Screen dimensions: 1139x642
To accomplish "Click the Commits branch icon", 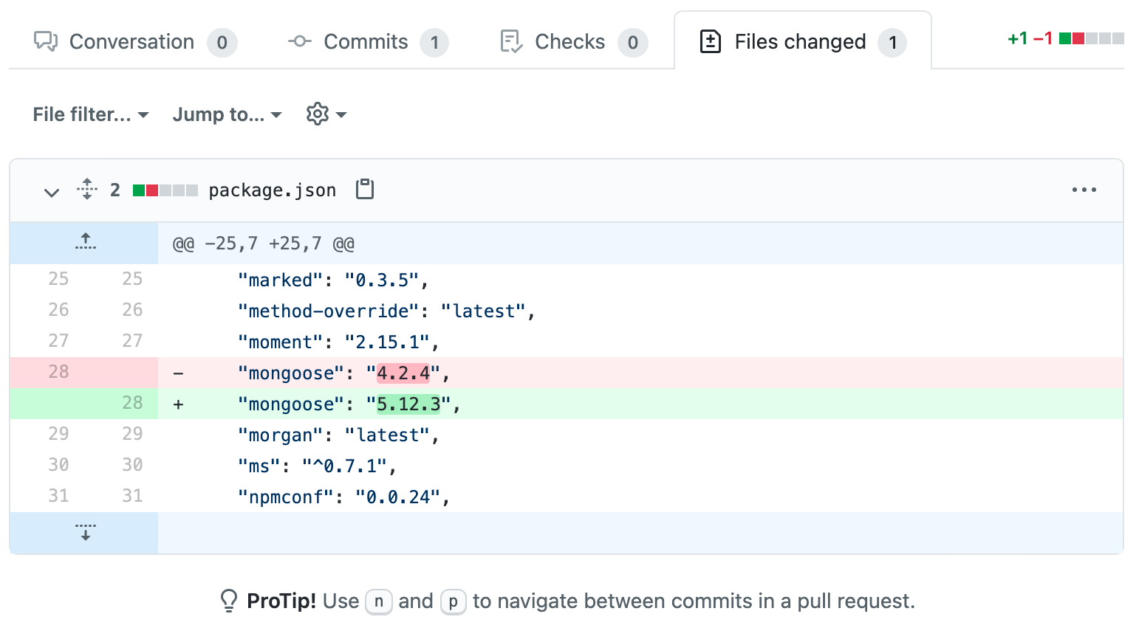I will coord(299,41).
